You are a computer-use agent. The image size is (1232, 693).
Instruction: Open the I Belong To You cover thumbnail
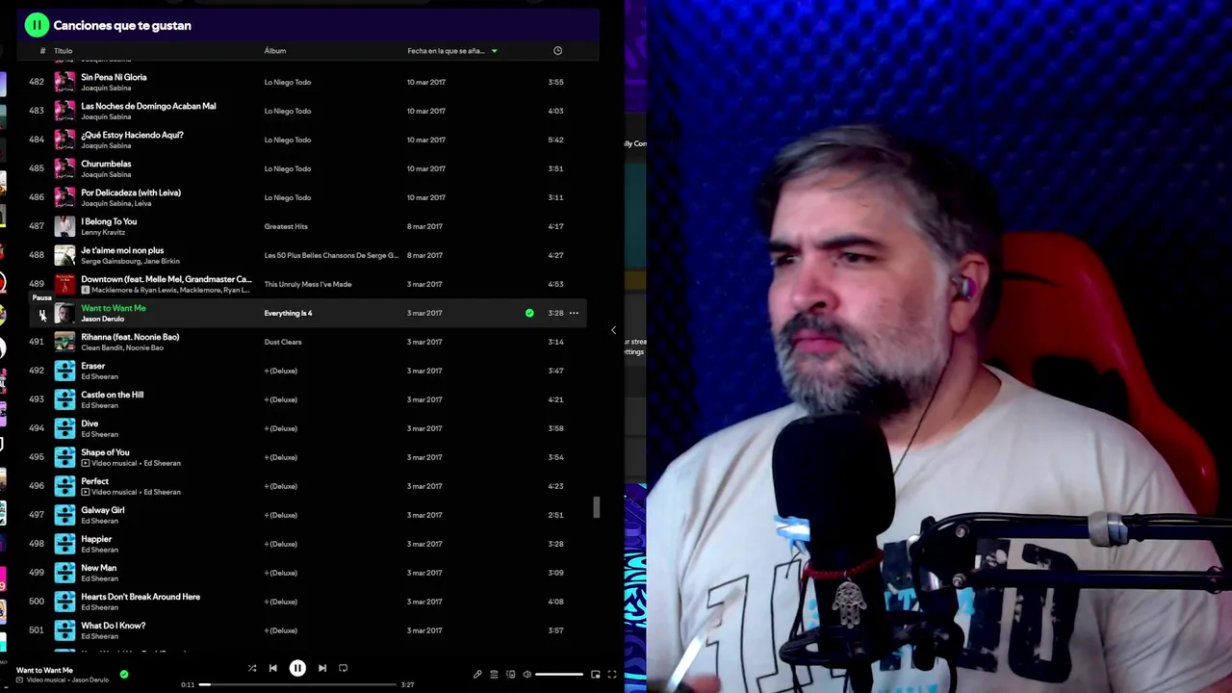pos(64,226)
